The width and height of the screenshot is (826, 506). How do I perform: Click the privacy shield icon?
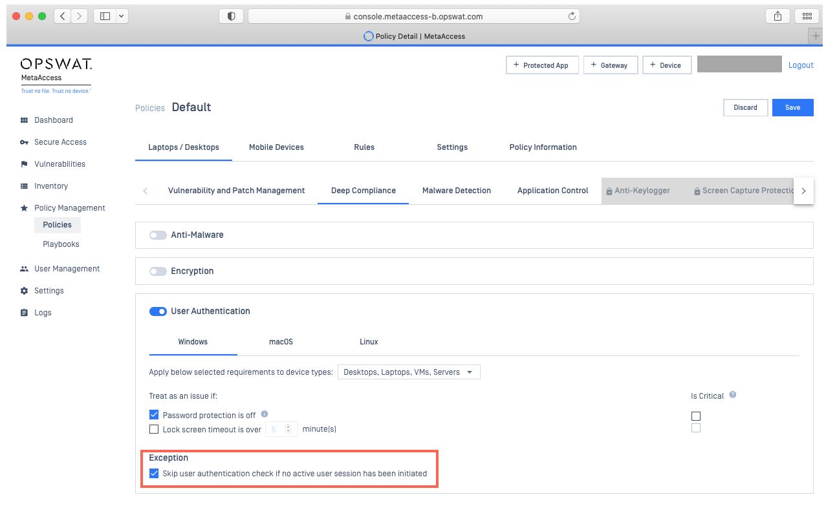click(x=232, y=16)
